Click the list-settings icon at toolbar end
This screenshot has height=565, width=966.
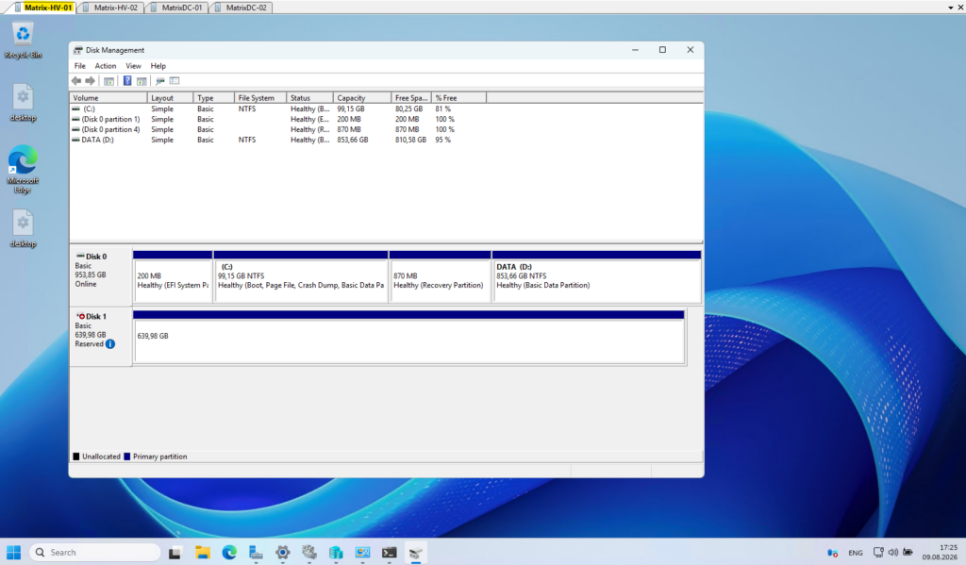pyautogui.click(x=175, y=81)
